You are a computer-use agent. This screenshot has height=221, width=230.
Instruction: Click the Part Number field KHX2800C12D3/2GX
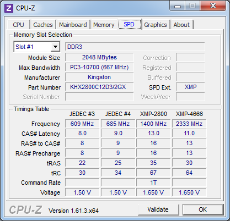pyautogui.click(x=99, y=87)
